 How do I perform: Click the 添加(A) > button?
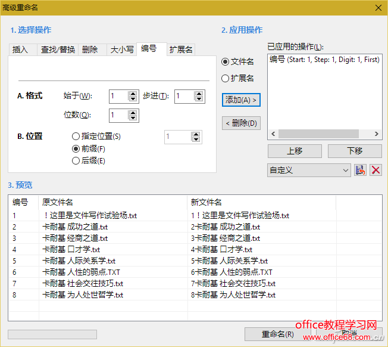point(241,100)
